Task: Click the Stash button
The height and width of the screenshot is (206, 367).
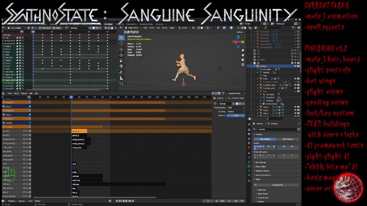Action: coord(57,28)
